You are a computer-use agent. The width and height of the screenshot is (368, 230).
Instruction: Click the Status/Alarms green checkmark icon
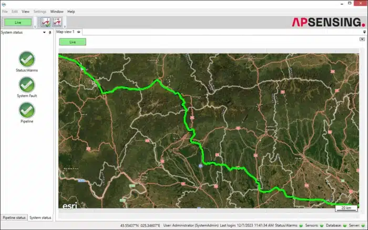27,59
